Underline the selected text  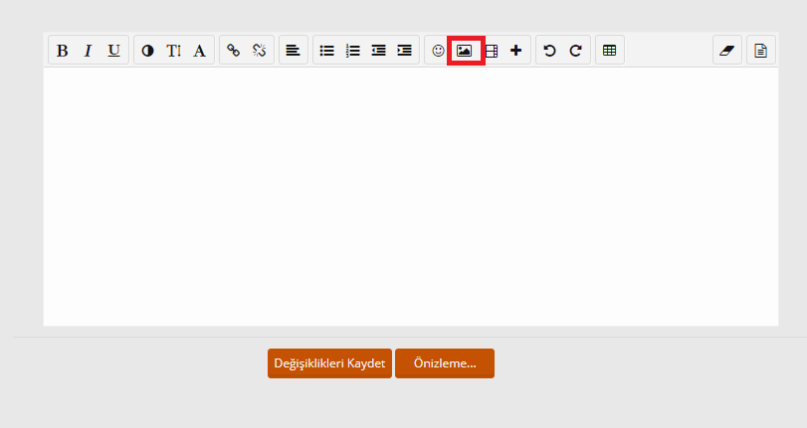click(113, 51)
